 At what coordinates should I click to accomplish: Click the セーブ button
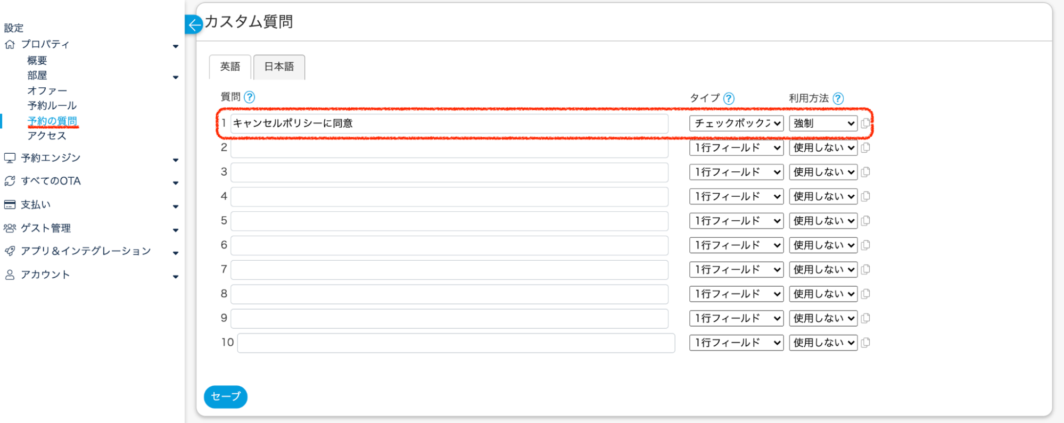225,396
